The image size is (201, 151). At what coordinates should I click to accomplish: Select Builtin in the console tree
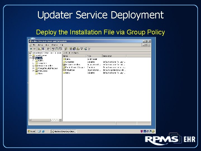tap(41, 61)
